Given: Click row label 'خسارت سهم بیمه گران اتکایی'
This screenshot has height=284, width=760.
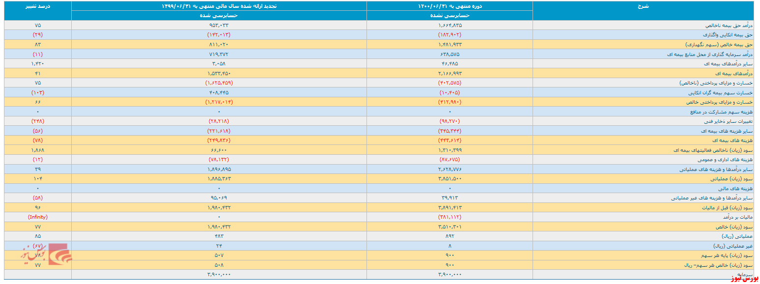Looking at the screenshot, I should tap(723, 92).
